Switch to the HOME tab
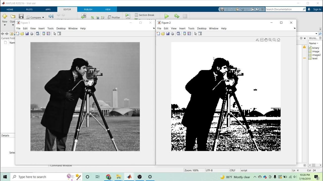Image resolution: width=323 pixels, height=181 pixels. click(x=10, y=9)
